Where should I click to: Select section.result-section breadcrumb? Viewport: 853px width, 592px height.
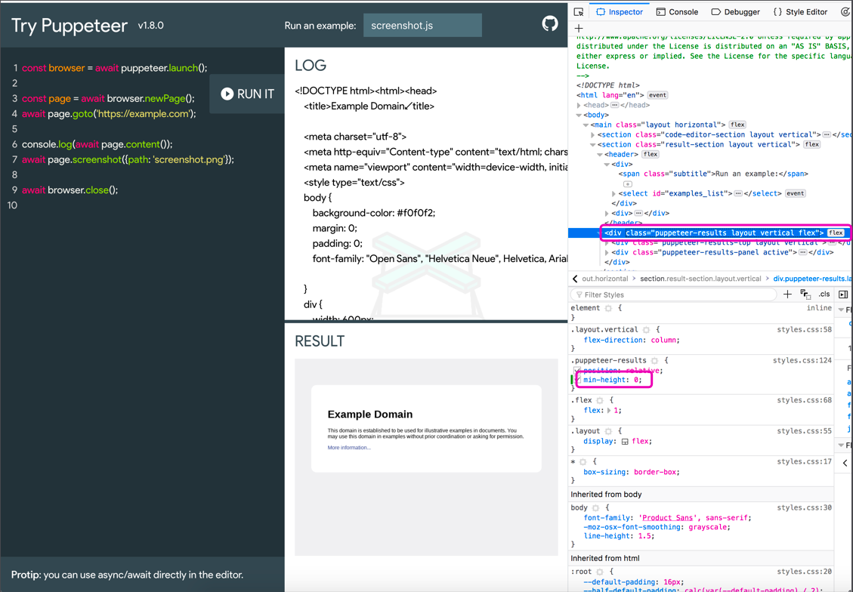click(x=700, y=279)
